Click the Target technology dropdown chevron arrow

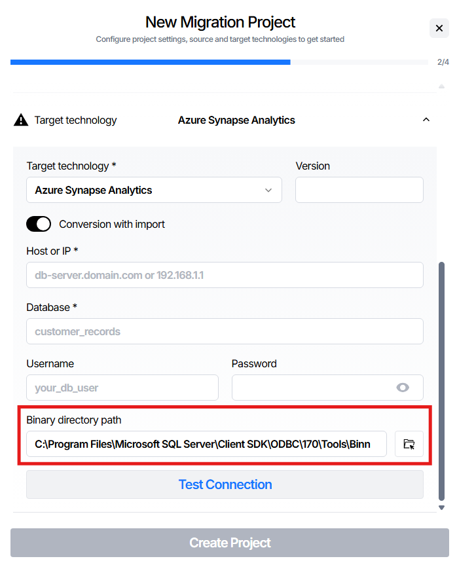[268, 190]
